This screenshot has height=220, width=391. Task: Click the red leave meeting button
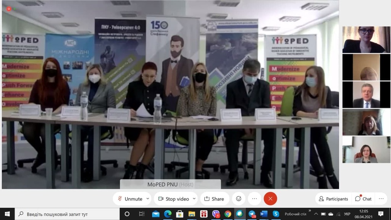(270, 199)
